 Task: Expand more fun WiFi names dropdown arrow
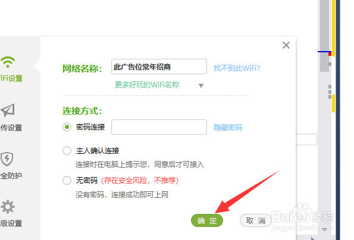coord(201,86)
